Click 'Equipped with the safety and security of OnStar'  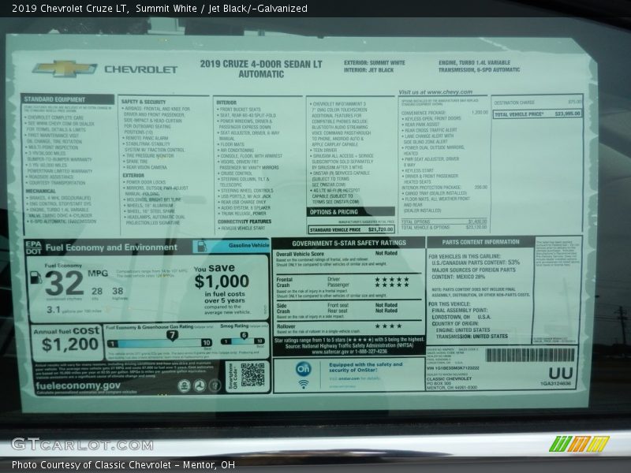(x=365, y=367)
